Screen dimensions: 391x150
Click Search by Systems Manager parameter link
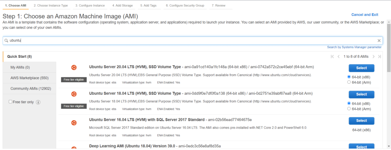pyautogui.click(x=354, y=47)
